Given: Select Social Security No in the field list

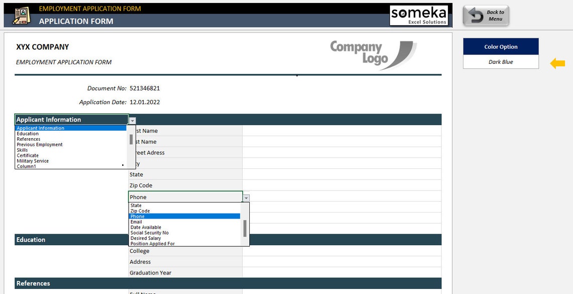Looking at the screenshot, I should pyautogui.click(x=149, y=233).
